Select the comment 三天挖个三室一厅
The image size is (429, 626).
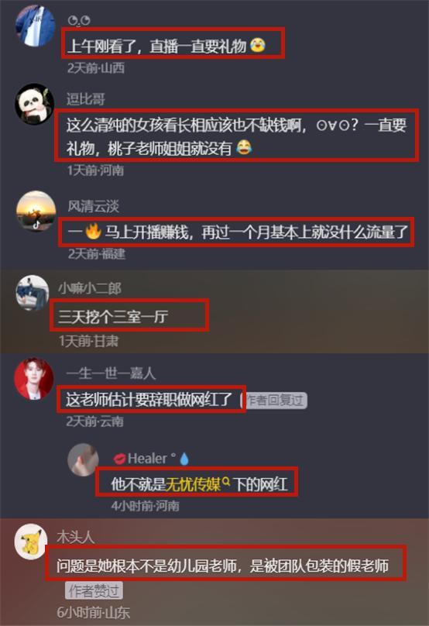pos(113,317)
